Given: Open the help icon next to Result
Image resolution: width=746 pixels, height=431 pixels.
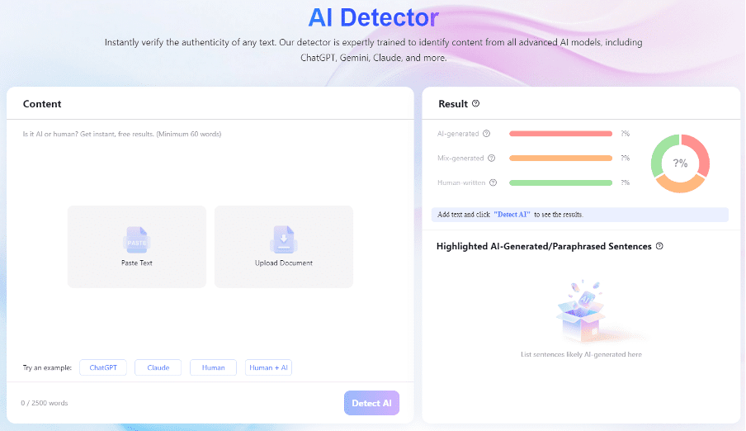Looking at the screenshot, I should (x=476, y=104).
